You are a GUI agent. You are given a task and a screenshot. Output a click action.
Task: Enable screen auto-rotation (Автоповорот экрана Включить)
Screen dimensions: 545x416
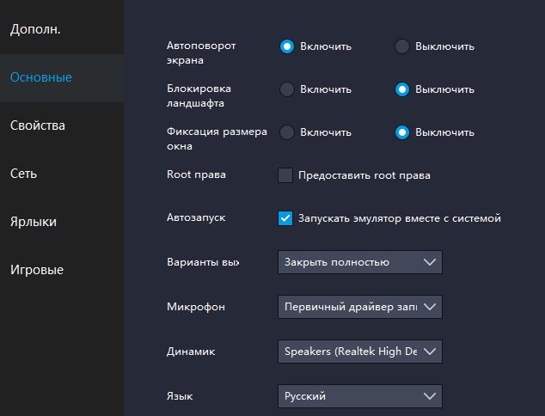[x=287, y=46]
